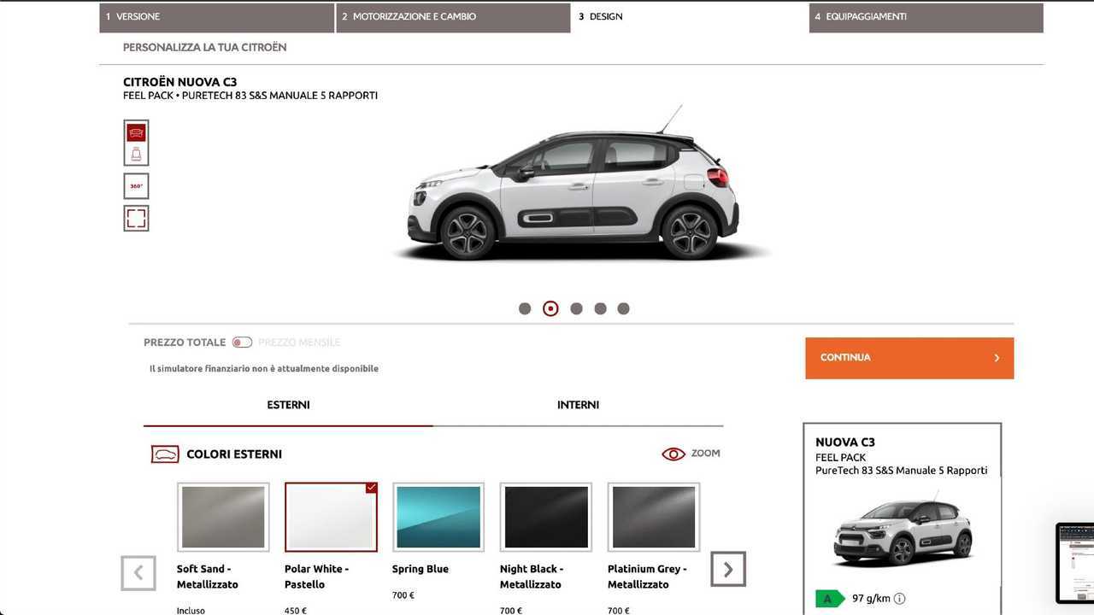
Task: Select the exterior car view icon
Action: pos(136,132)
